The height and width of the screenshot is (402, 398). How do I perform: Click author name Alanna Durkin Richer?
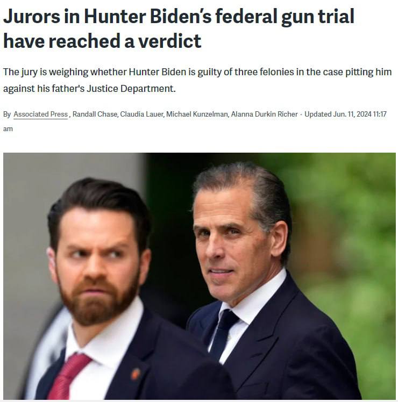click(x=264, y=114)
